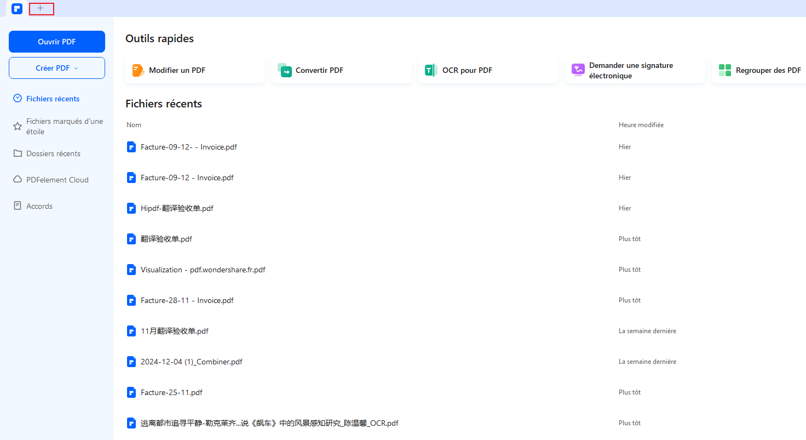Click the OCR pour PDF icon
The image size is (806, 440).
[x=431, y=70]
